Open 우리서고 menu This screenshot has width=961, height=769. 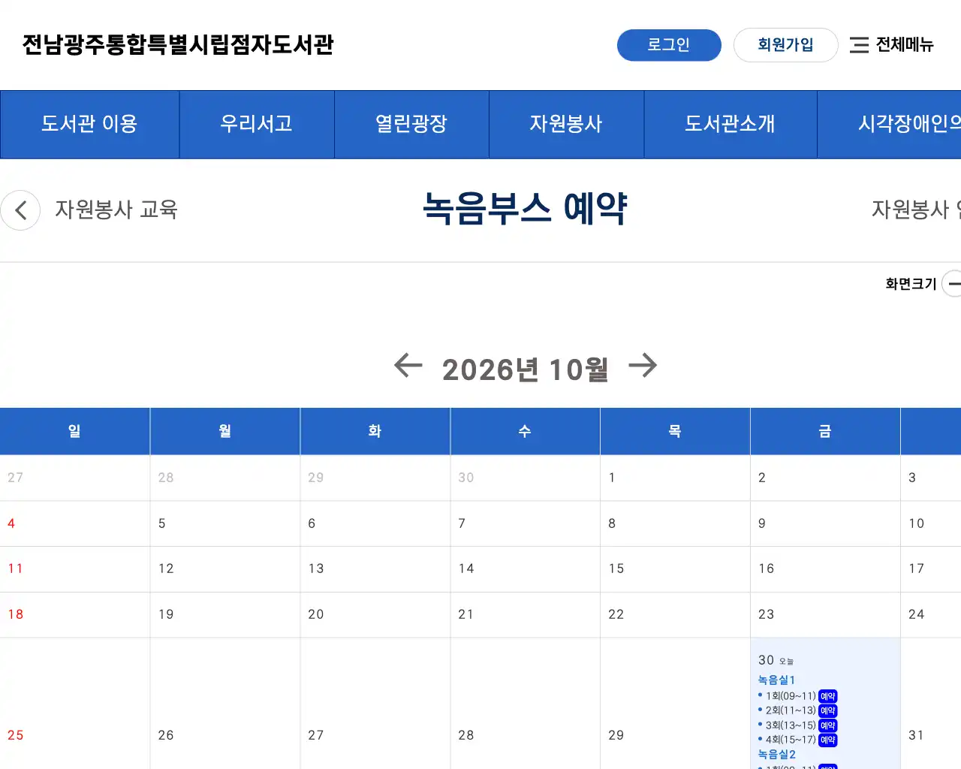(257, 124)
